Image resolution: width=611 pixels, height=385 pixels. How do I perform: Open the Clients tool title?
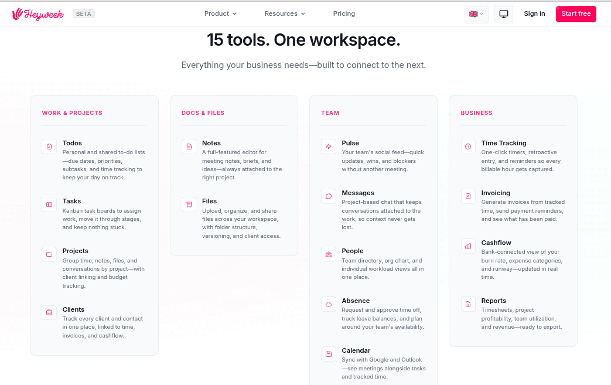coord(73,309)
